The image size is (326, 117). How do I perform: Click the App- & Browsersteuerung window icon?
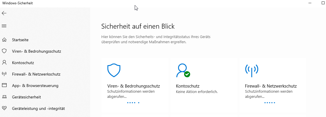(4, 85)
